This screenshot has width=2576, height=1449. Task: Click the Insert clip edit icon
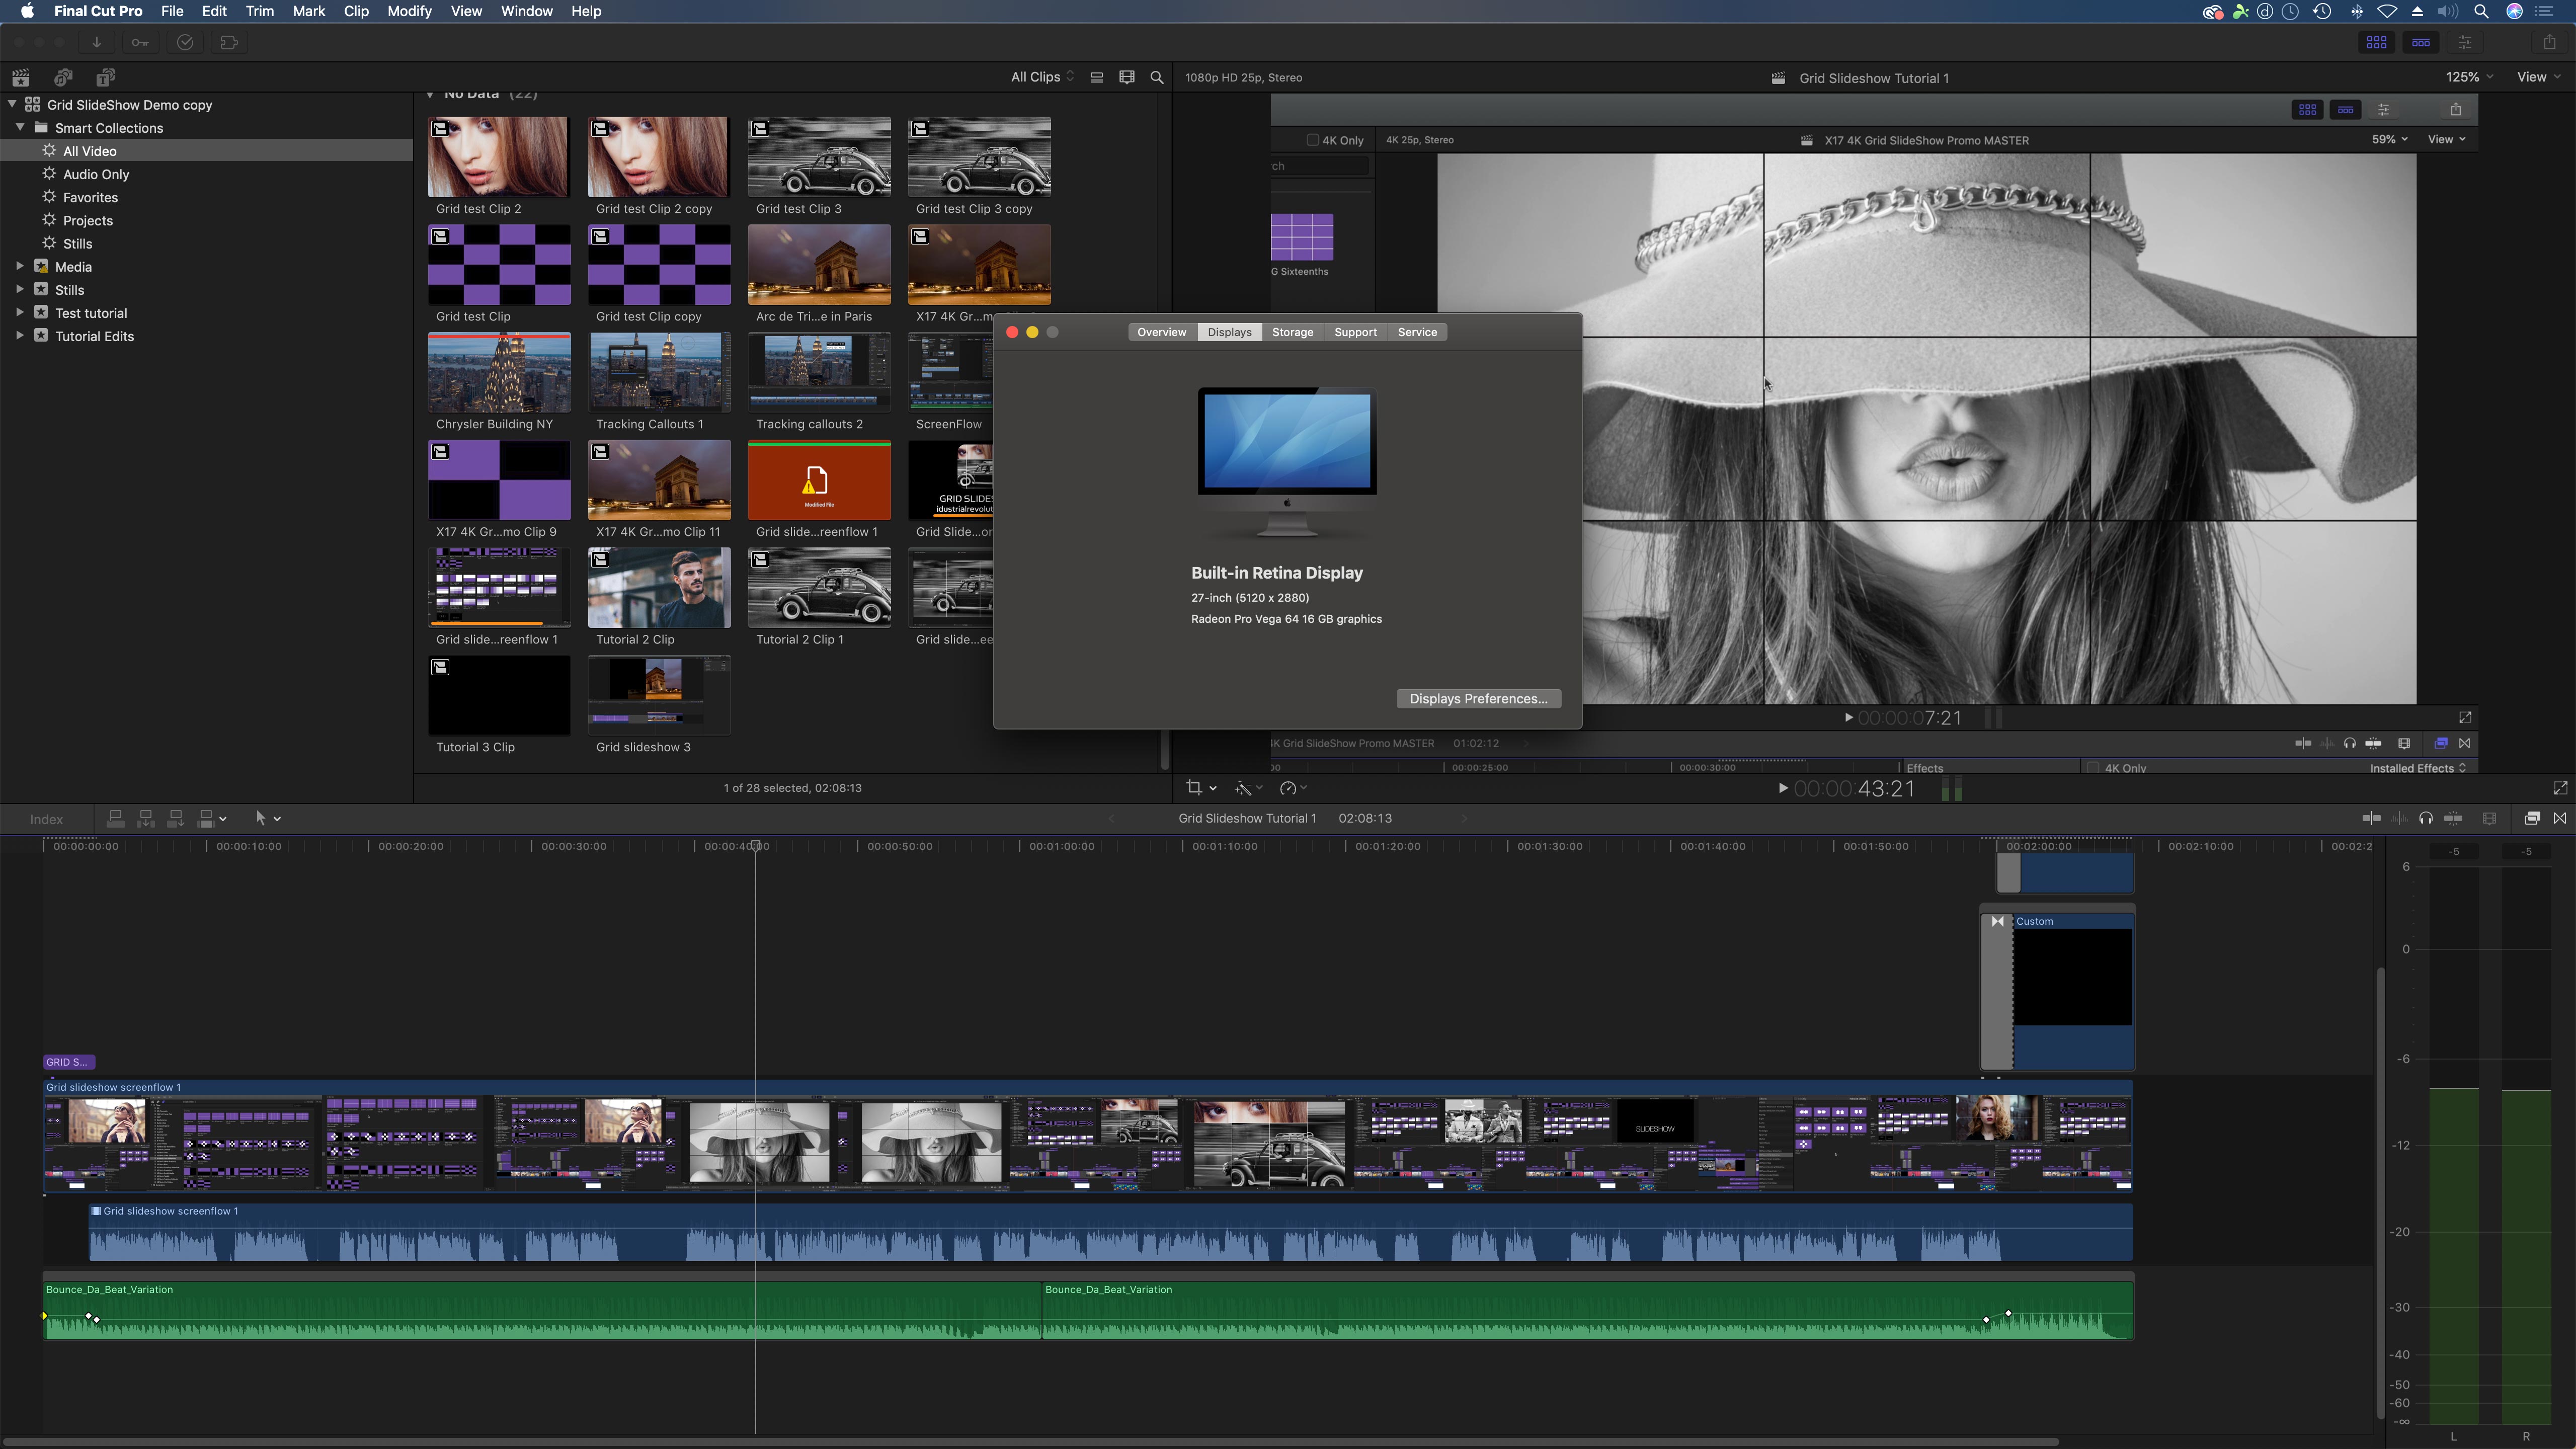point(145,818)
